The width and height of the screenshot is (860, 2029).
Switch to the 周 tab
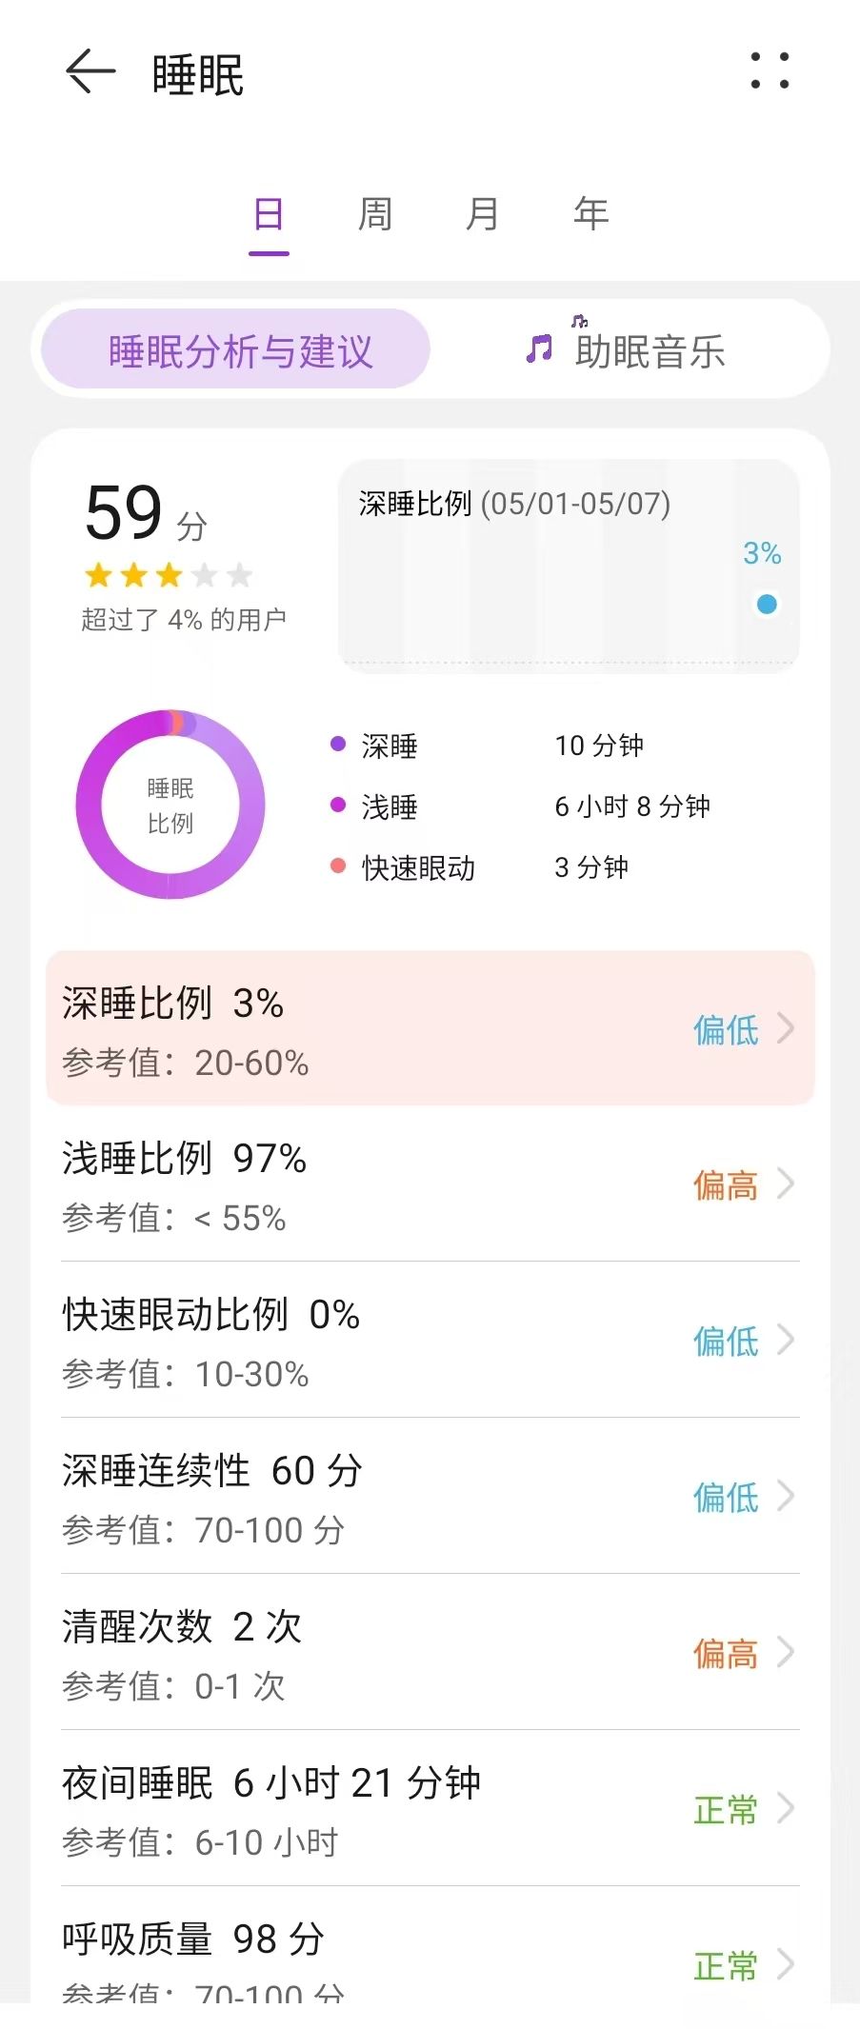375,214
